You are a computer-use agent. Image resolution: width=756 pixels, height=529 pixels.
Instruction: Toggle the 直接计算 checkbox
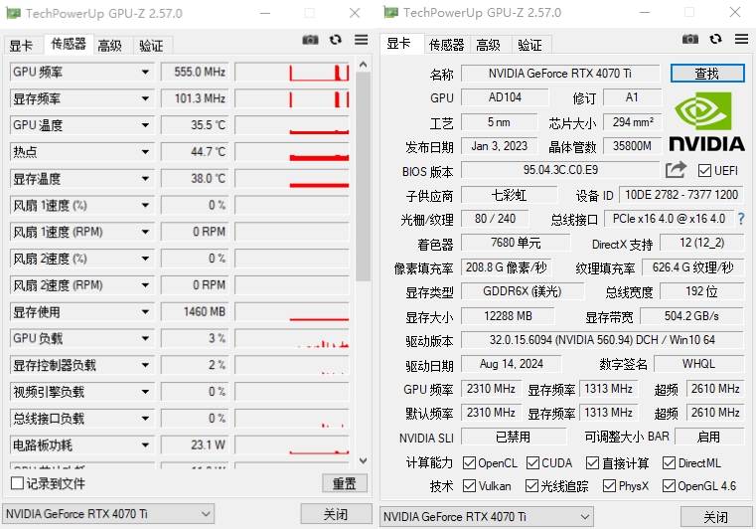[592, 463]
